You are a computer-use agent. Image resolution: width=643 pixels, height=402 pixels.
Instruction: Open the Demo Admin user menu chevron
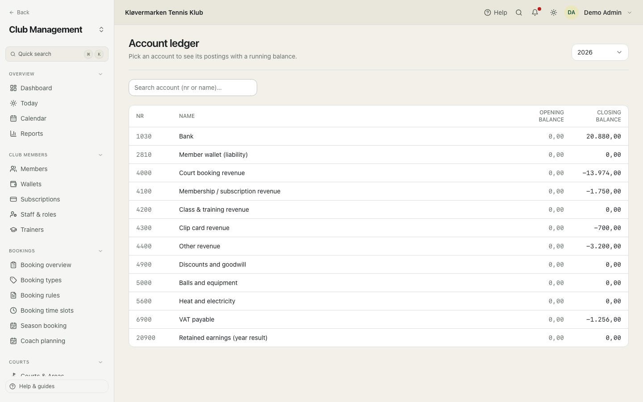630,13
